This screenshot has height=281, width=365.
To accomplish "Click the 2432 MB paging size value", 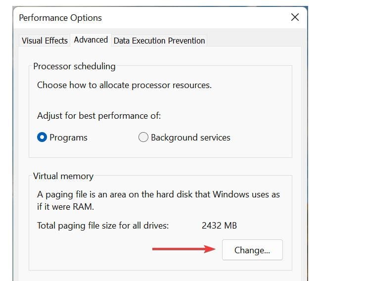I will point(219,226).
